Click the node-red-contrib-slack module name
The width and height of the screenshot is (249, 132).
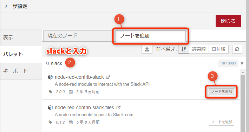(79, 77)
